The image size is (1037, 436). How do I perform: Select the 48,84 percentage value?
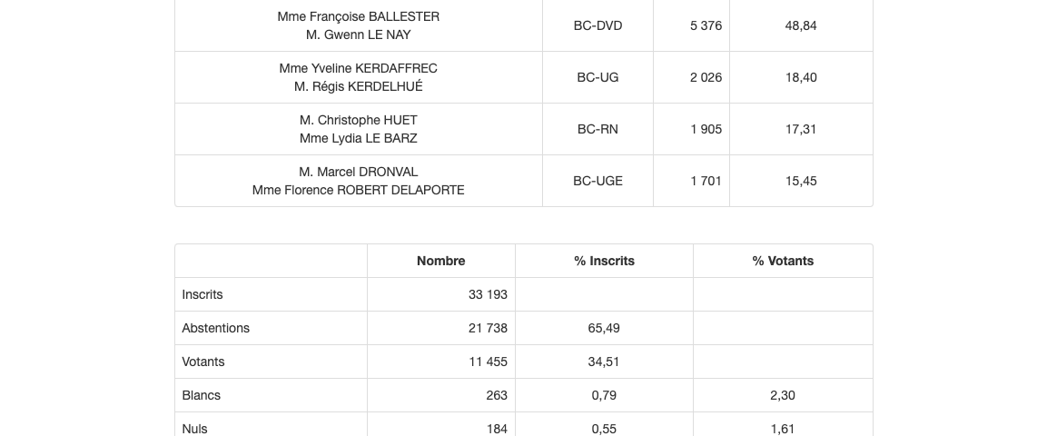point(800,25)
